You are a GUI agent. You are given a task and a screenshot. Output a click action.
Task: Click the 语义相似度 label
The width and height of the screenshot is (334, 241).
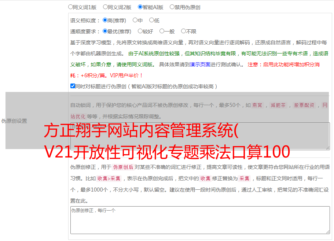coord(85,21)
